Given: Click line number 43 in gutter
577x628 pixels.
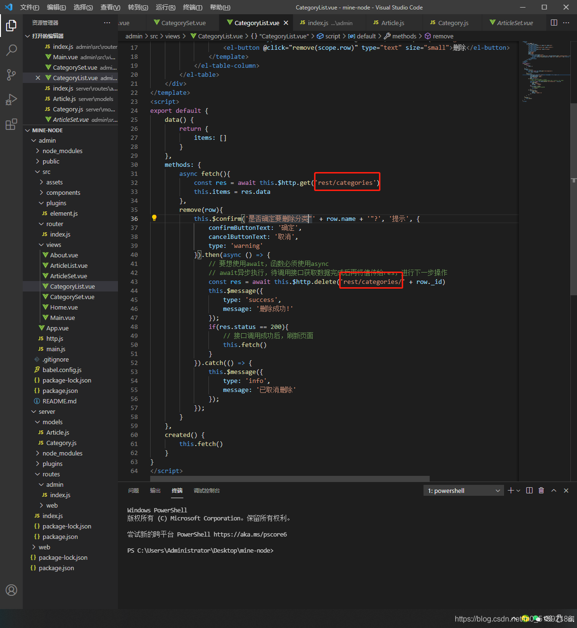Looking at the screenshot, I should [134, 282].
